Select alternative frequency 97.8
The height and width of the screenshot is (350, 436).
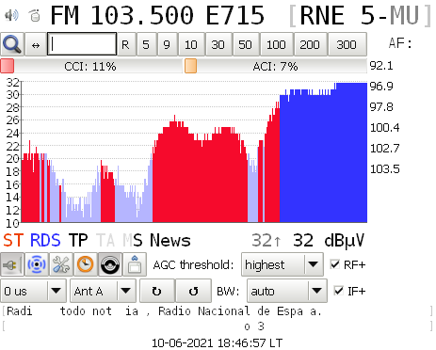(381, 107)
